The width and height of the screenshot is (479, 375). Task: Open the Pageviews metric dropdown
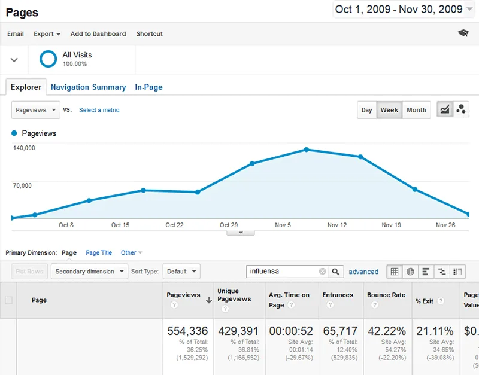pyautogui.click(x=36, y=110)
